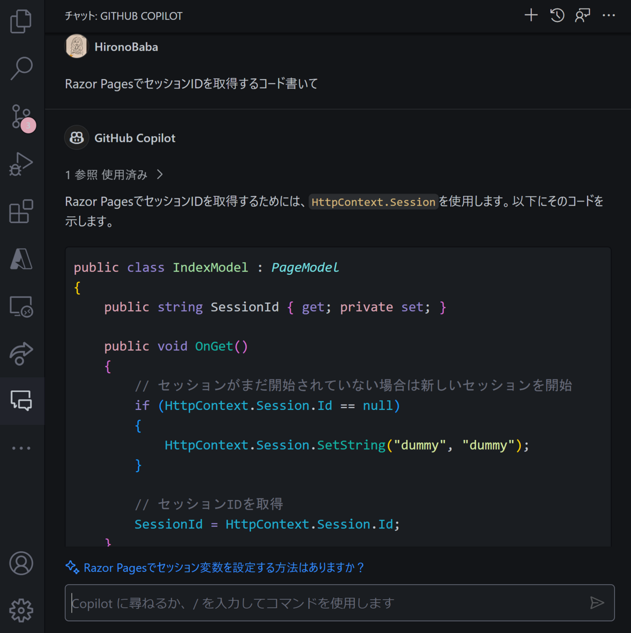
Task: Click the if HttpContext.Session.Id == null line
Action: click(x=267, y=406)
